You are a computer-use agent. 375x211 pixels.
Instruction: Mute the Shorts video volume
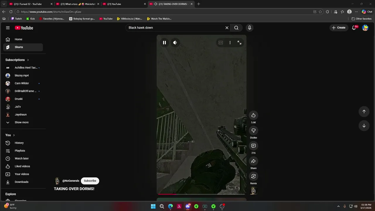pyautogui.click(x=175, y=42)
